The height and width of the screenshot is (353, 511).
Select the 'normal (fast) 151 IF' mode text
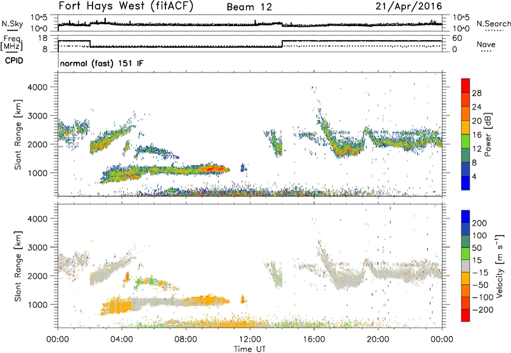pyautogui.click(x=102, y=64)
